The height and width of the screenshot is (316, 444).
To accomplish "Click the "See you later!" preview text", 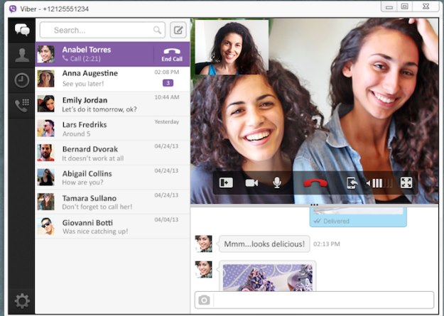I will coord(83,84).
